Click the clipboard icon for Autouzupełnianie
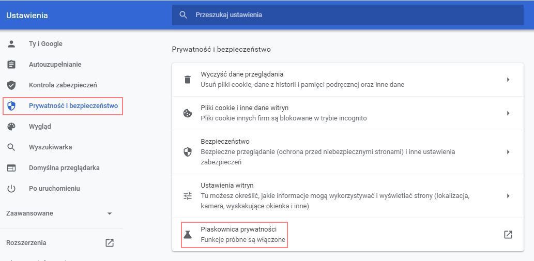534x261 pixels. 11,65
